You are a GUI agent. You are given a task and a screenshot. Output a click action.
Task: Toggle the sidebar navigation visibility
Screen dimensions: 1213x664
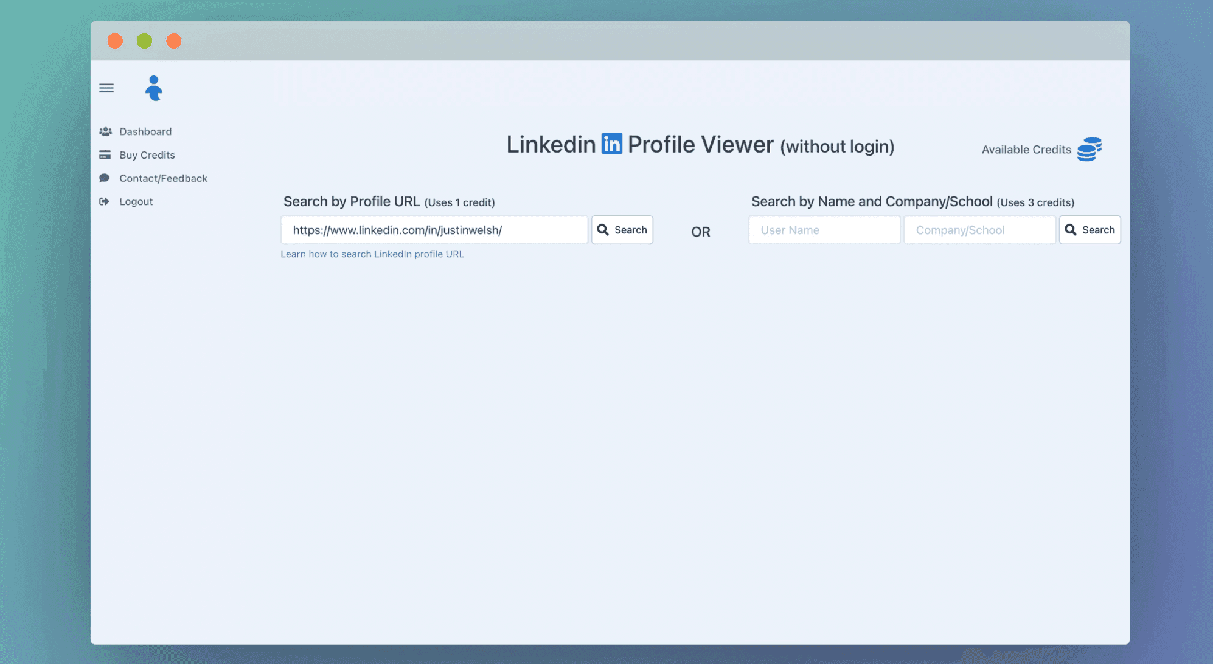[106, 88]
